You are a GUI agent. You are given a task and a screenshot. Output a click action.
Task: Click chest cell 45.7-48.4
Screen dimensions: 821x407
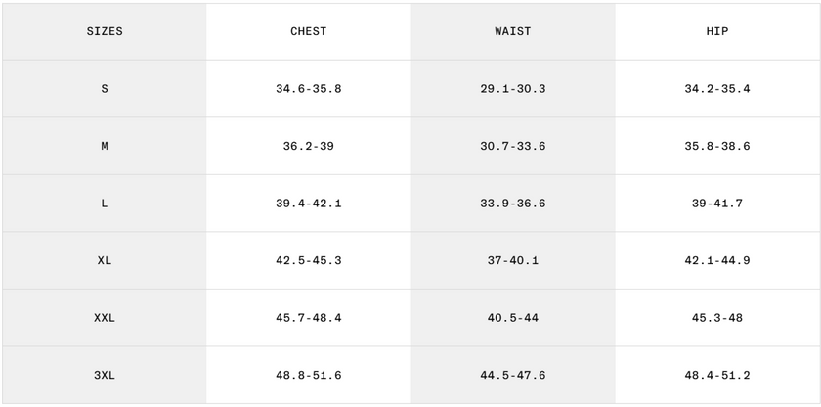pyautogui.click(x=309, y=318)
